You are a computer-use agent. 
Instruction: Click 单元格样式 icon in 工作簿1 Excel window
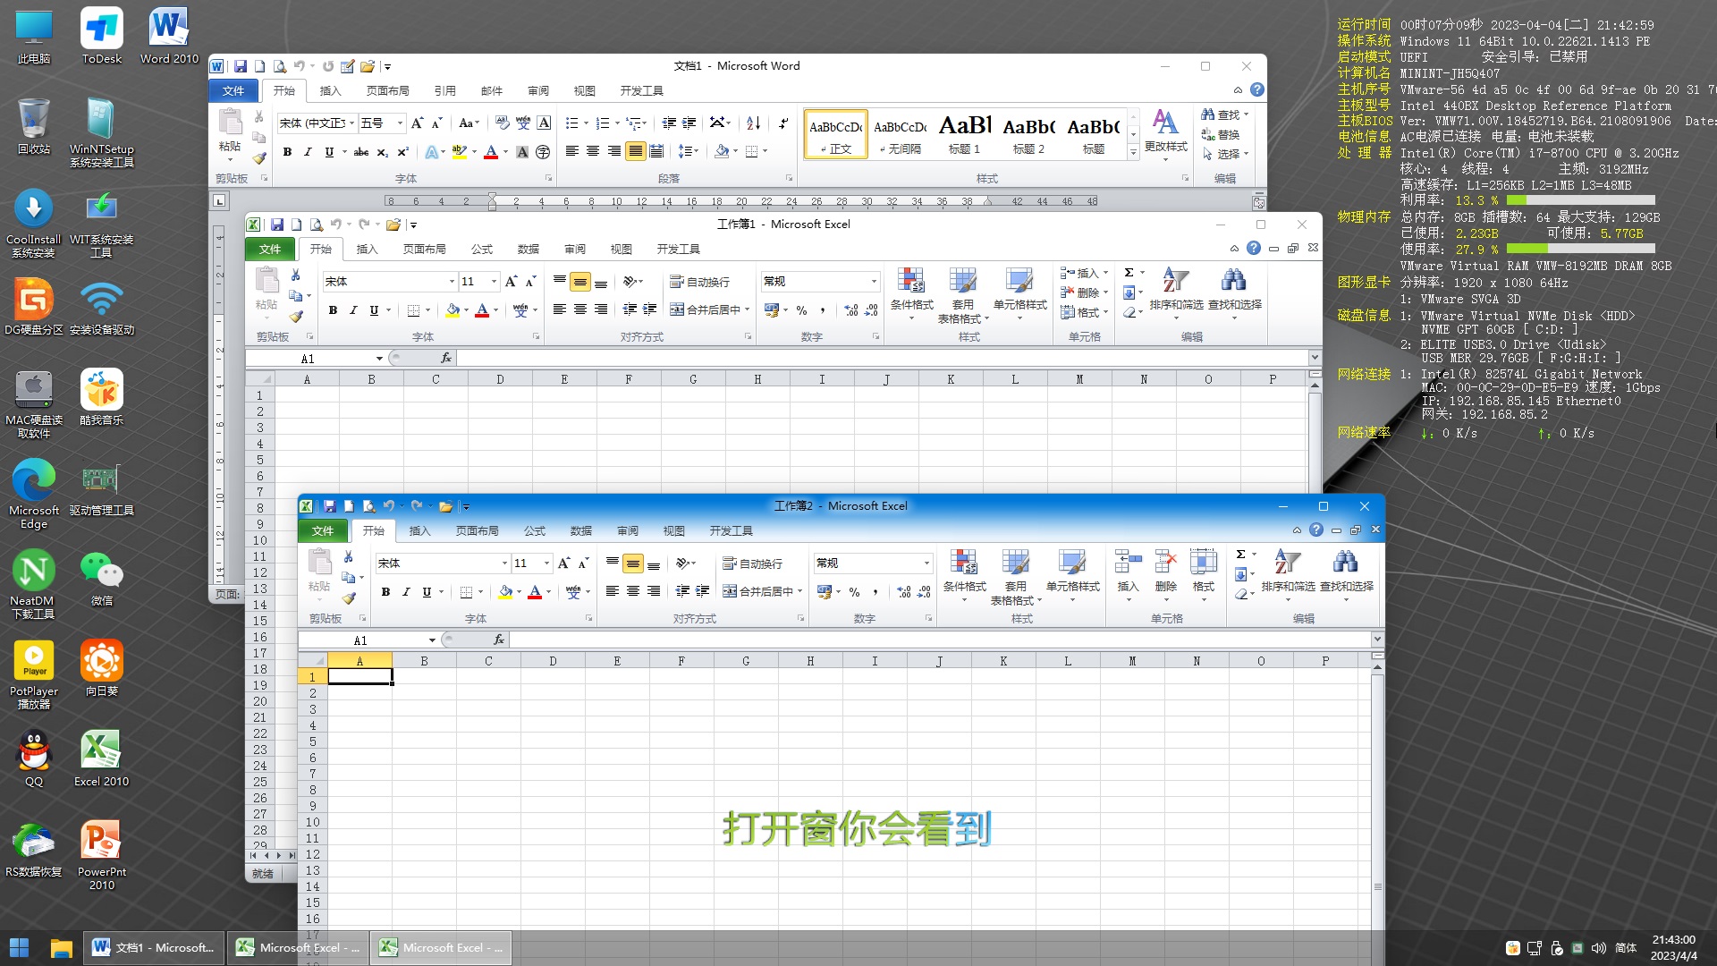[1019, 292]
